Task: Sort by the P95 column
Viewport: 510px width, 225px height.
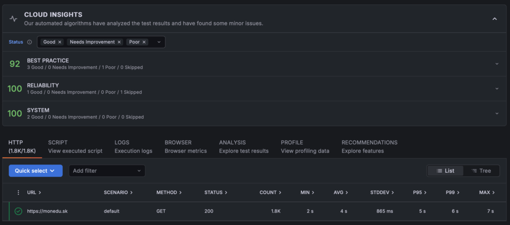Action: pyautogui.click(x=419, y=193)
